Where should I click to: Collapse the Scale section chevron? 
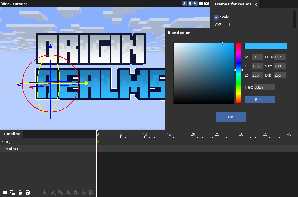pyautogui.click(x=216, y=17)
